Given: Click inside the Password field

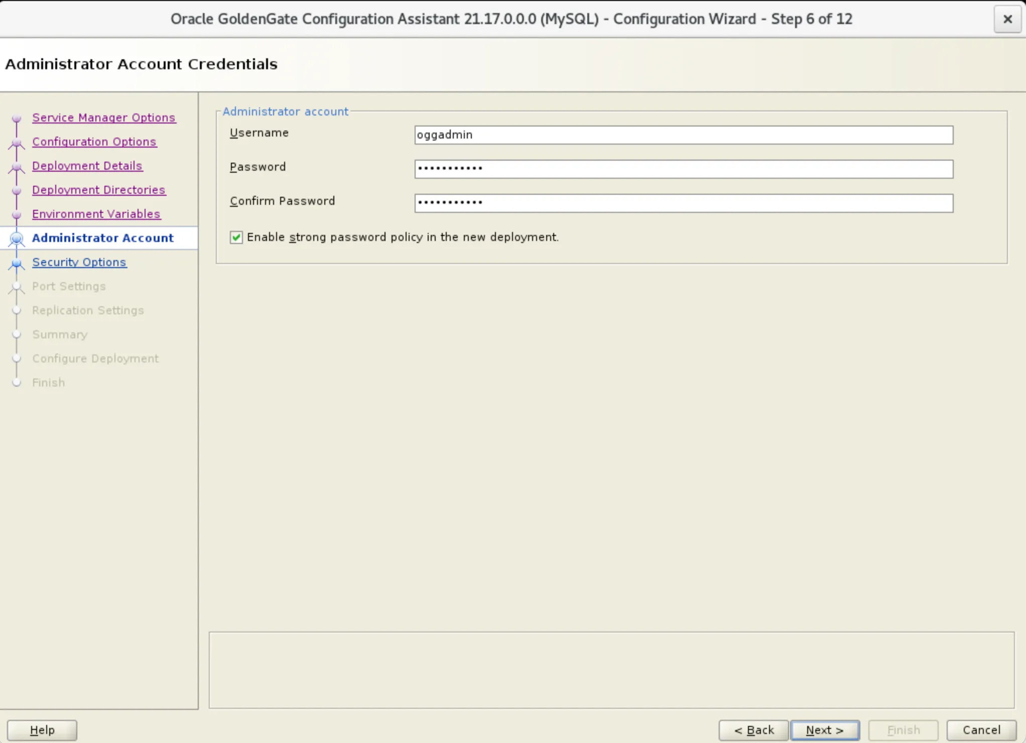Looking at the screenshot, I should coord(683,169).
